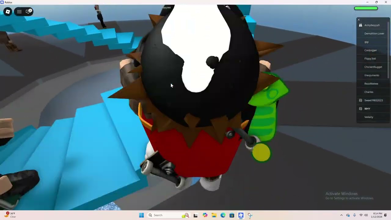Viewport: 391px width, 220px height.
Task: Open the hamburger menu in the top bar
Action: click(x=19, y=12)
